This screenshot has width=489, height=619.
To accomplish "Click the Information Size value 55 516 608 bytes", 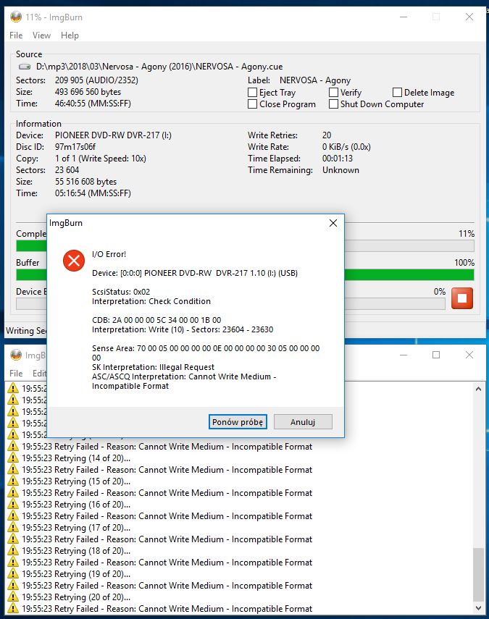I will tap(85, 182).
